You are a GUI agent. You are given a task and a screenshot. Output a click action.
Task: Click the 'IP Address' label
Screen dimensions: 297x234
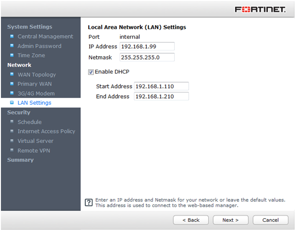(x=103, y=47)
